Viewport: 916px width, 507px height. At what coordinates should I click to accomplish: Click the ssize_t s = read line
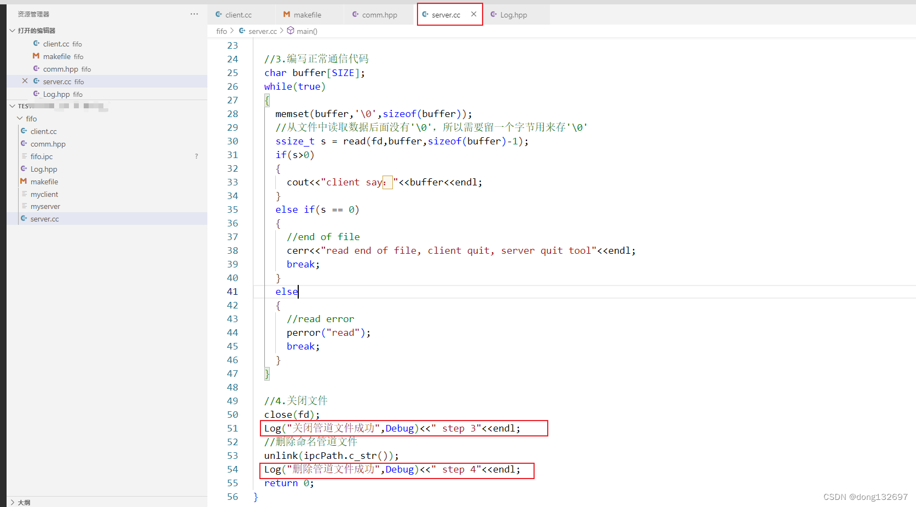click(402, 141)
